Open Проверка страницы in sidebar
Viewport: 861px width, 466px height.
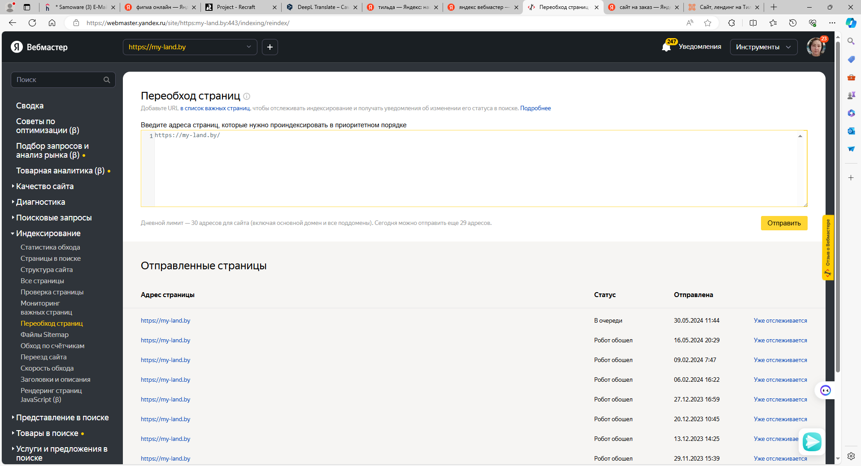click(52, 292)
